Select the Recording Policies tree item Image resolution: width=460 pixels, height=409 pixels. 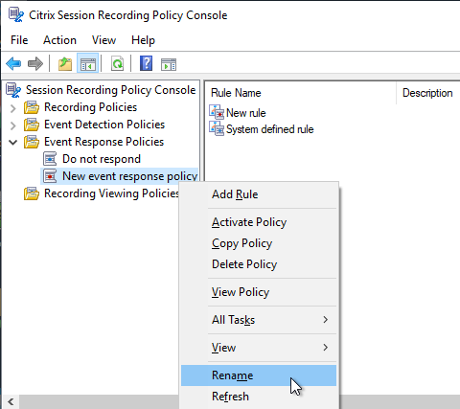(91, 107)
